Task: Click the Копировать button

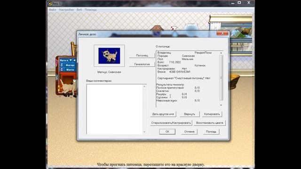Action: click(x=212, y=114)
